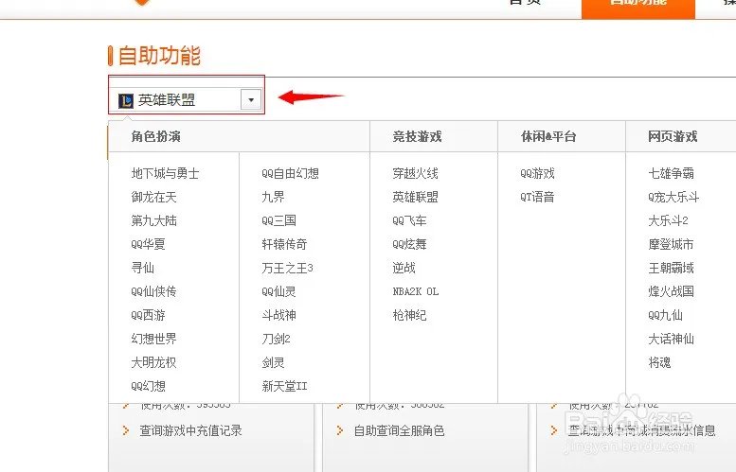Choose 英雄联盟 in 竞技游戏 column

tap(416, 197)
